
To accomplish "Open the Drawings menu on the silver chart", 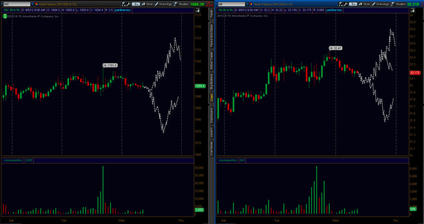I will point(380,4).
